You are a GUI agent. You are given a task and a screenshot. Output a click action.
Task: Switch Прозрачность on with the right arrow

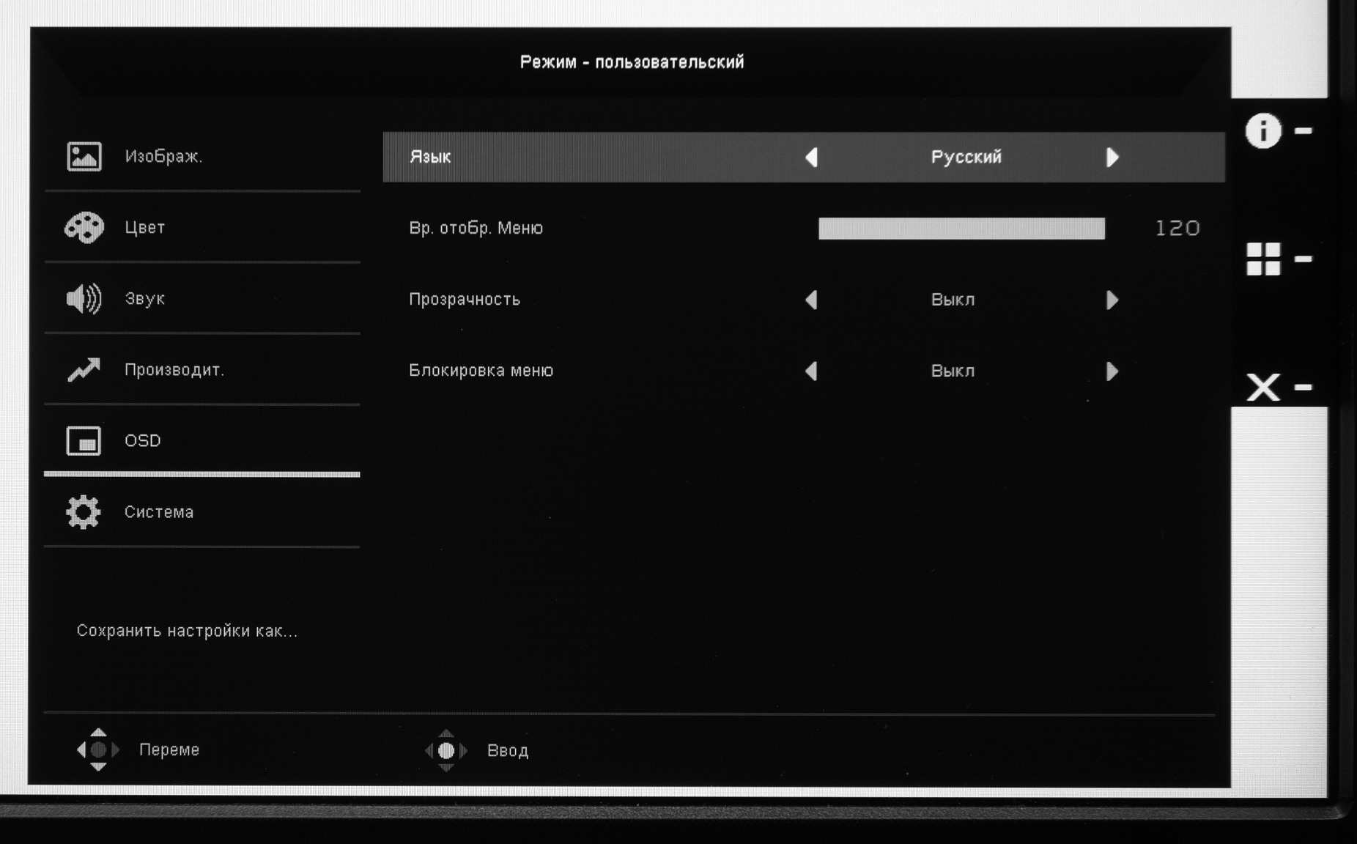click(x=1112, y=300)
